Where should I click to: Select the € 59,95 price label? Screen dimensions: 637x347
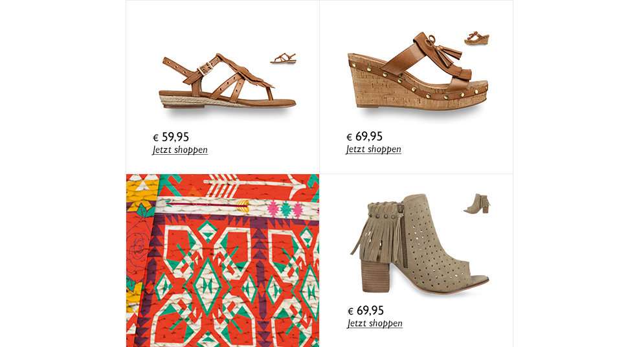(171, 137)
